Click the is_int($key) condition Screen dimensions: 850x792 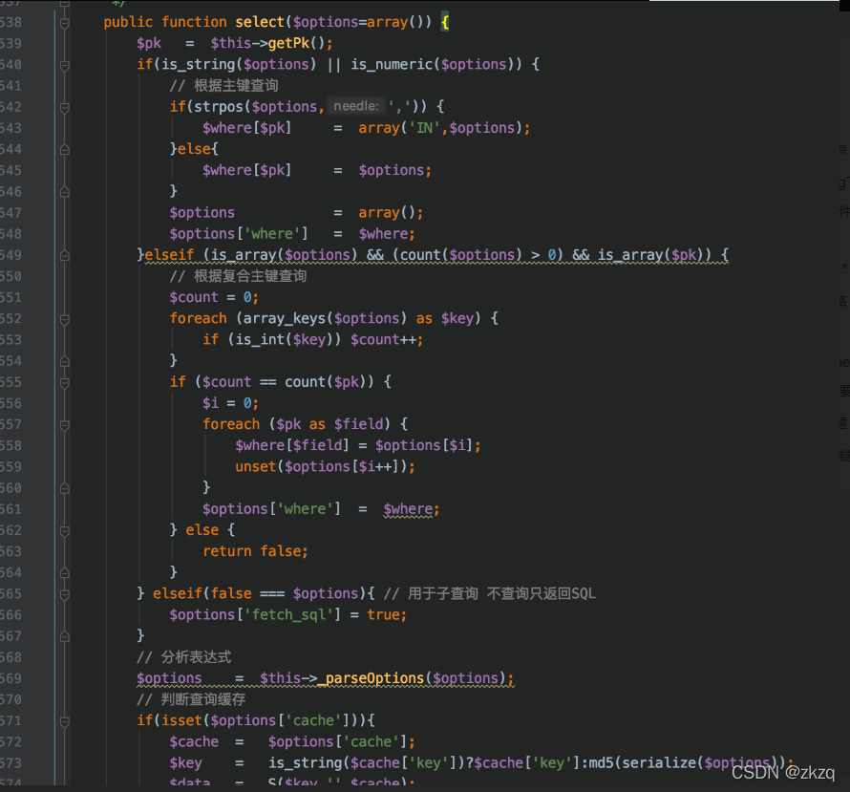click(x=284, y=339)
